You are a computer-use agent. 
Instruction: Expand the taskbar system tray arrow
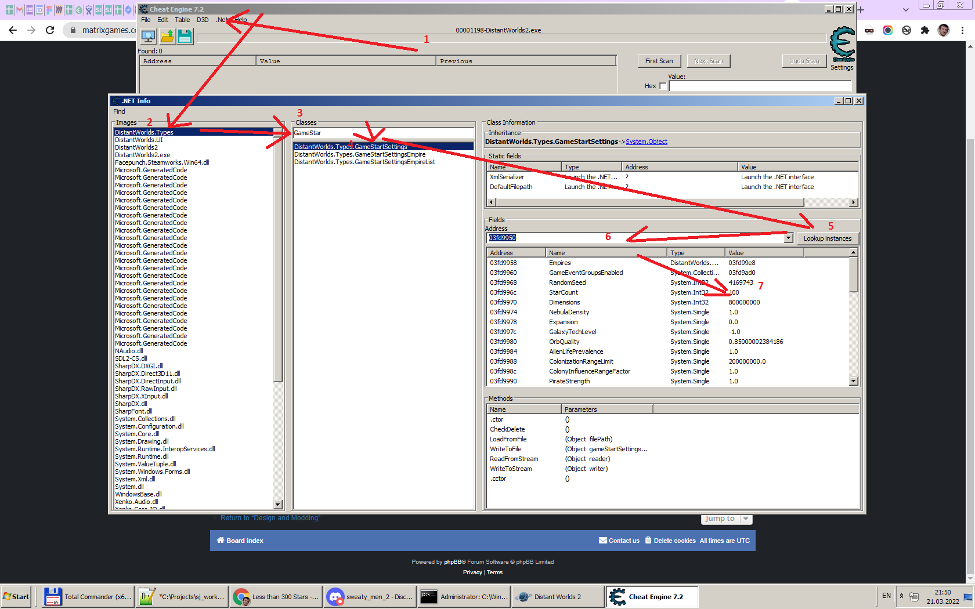[901, 596]
